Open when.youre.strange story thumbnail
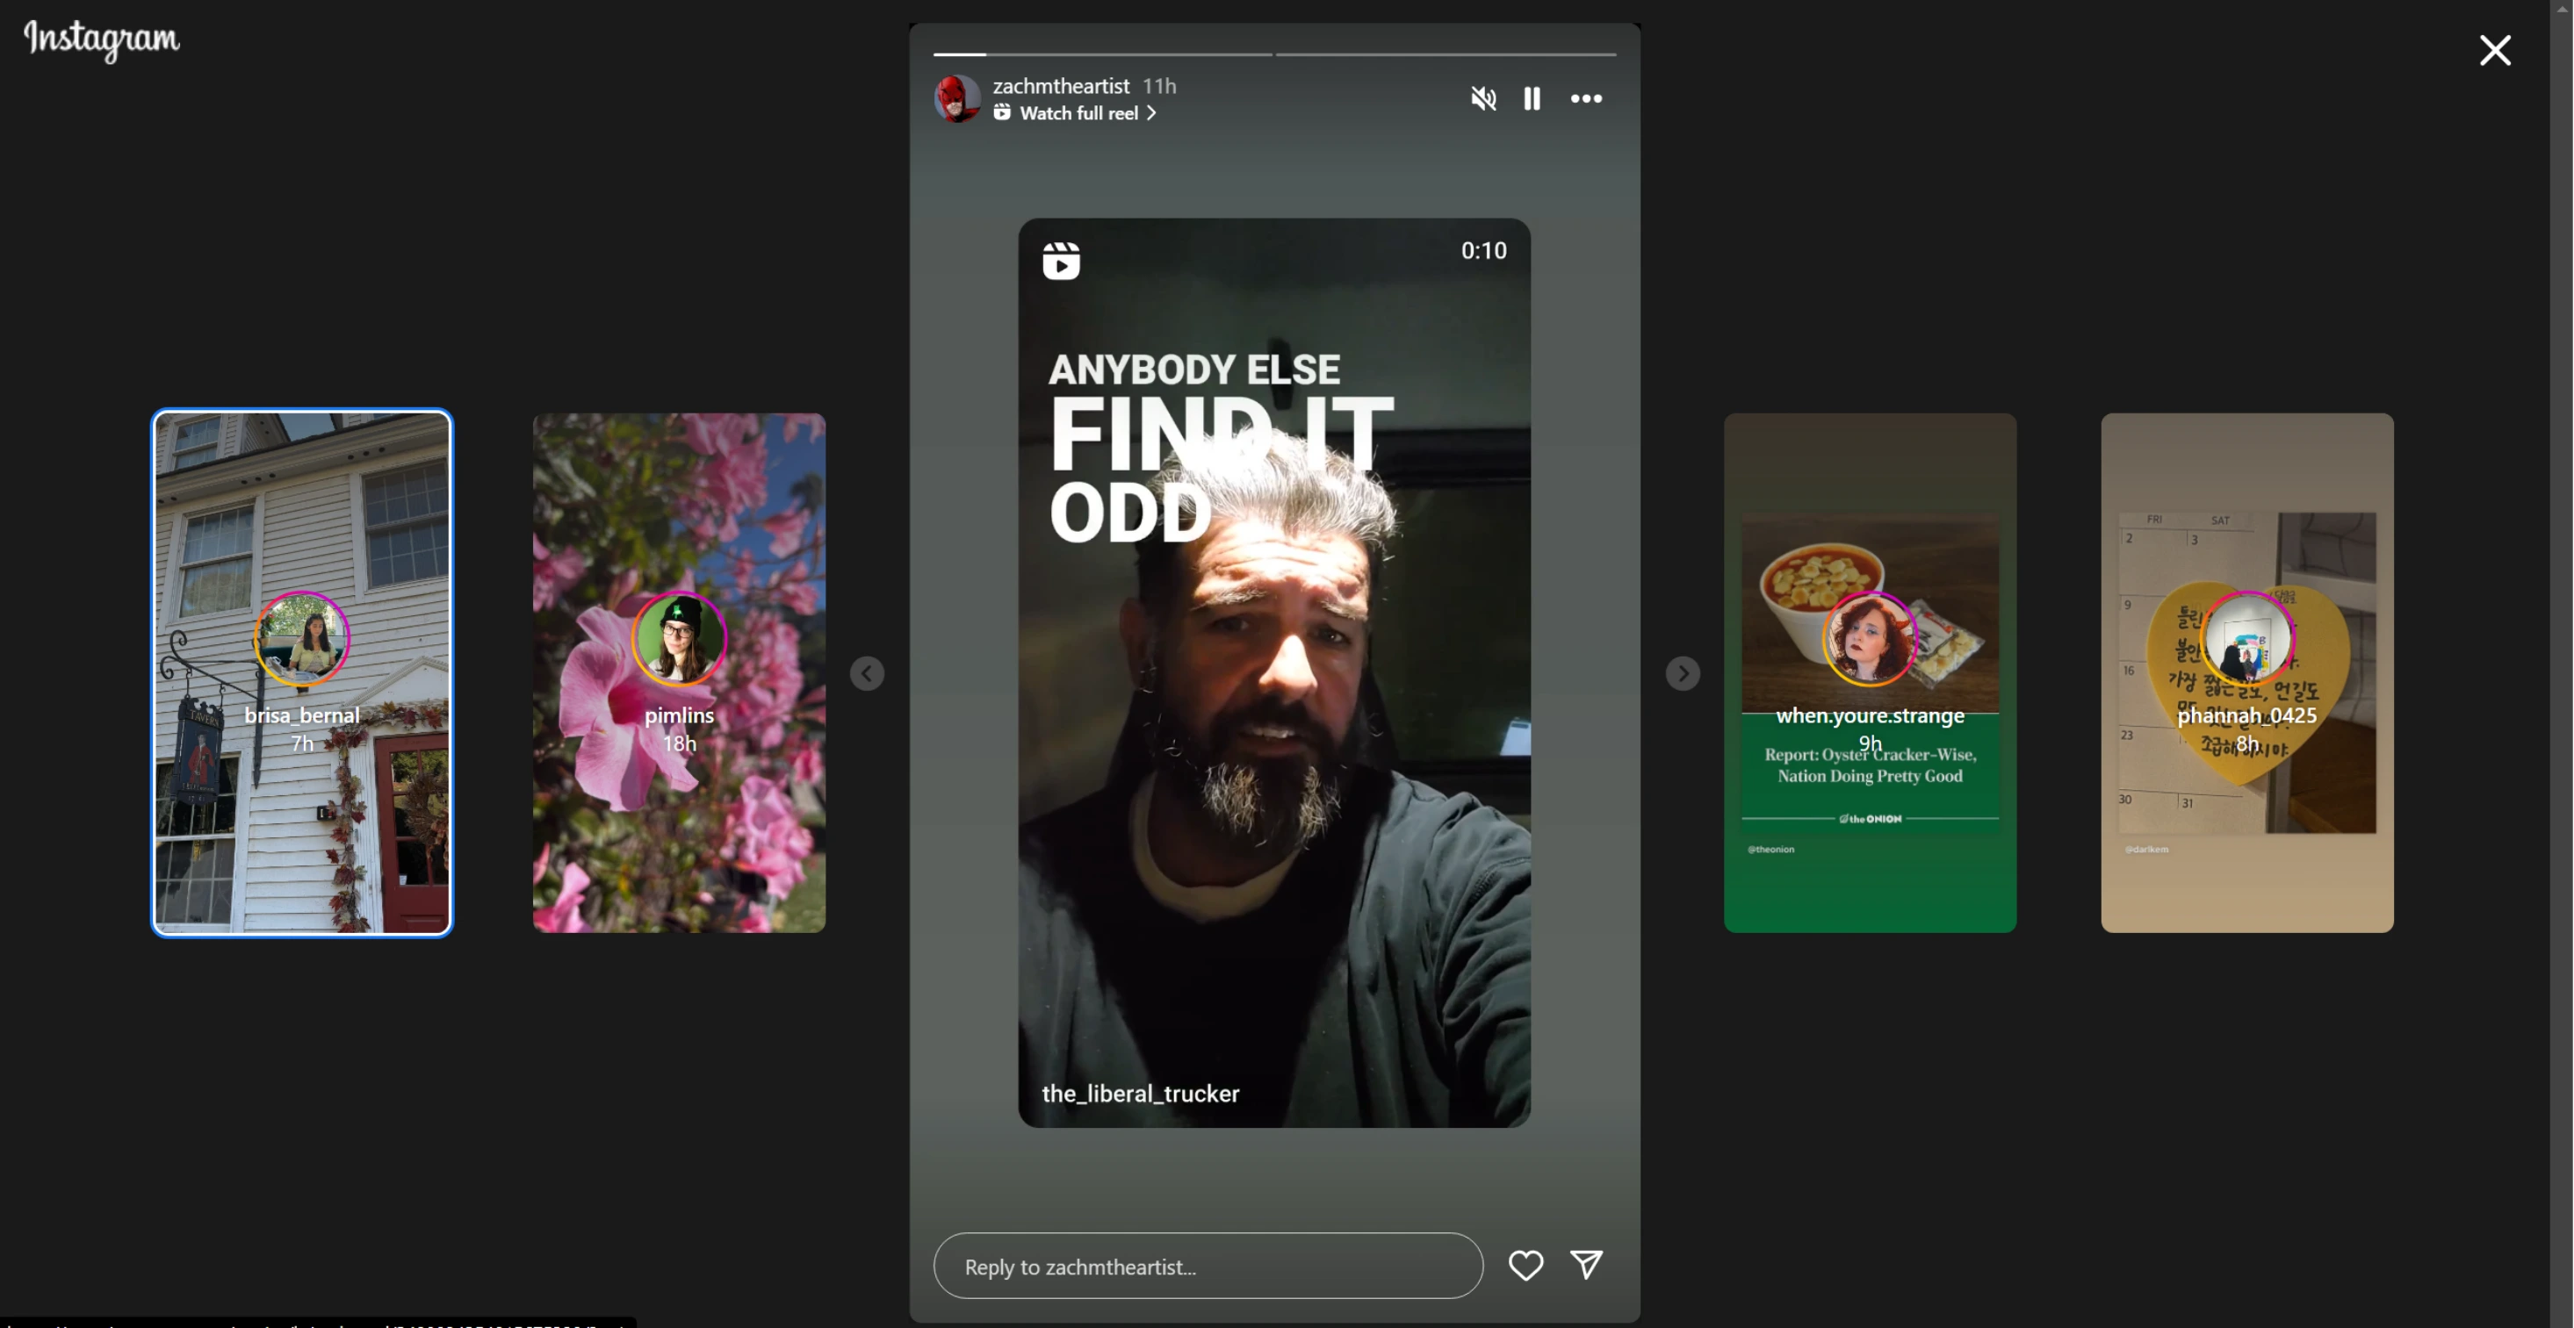The height and width of the screenshot is (1328, 2574). [1870, 673]
